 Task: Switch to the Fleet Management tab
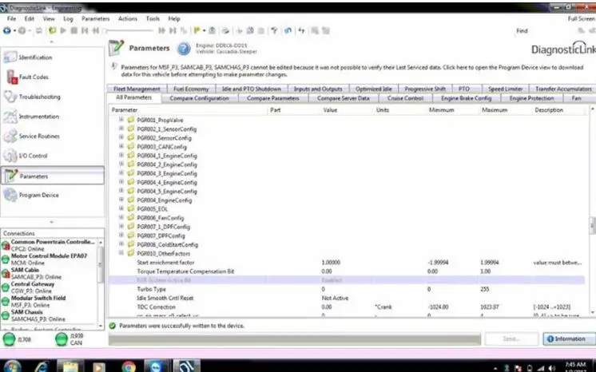click(x=137, y=89)
